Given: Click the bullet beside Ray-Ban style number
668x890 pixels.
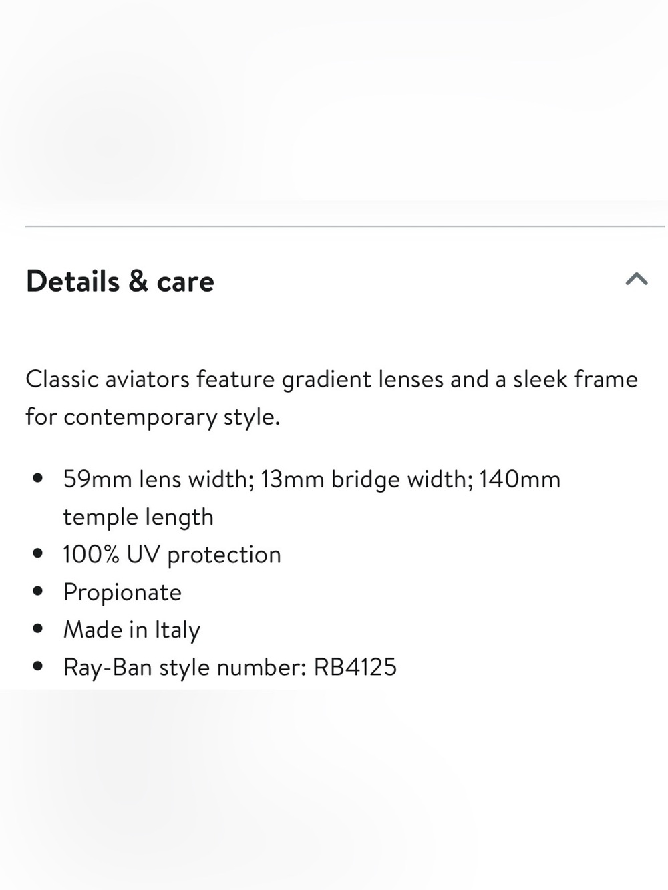Looking at the screenshot, I should click(x=38, y=666).
